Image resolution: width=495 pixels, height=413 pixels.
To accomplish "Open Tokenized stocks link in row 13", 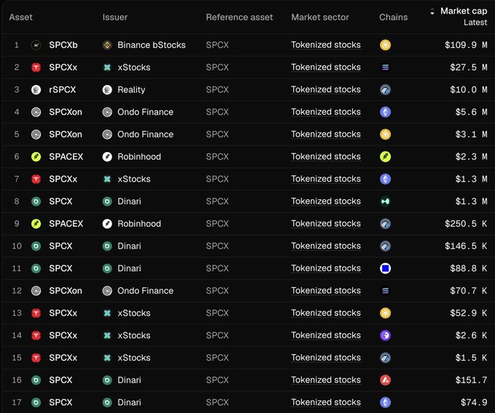I will (x=326, y=313).
